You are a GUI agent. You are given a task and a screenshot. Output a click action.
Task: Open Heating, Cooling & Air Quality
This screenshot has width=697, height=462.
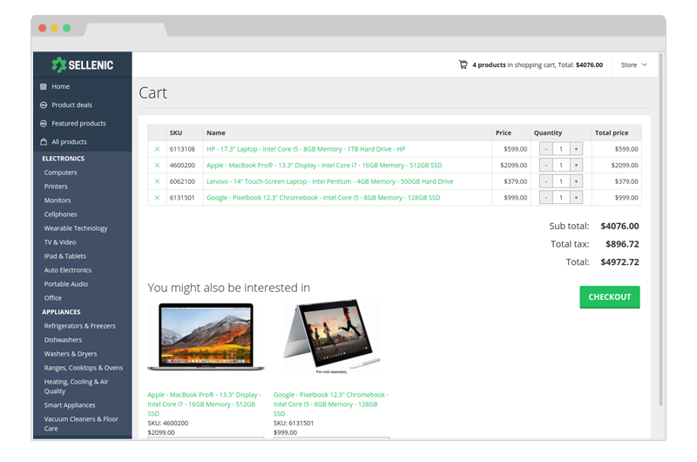[76, 386]
